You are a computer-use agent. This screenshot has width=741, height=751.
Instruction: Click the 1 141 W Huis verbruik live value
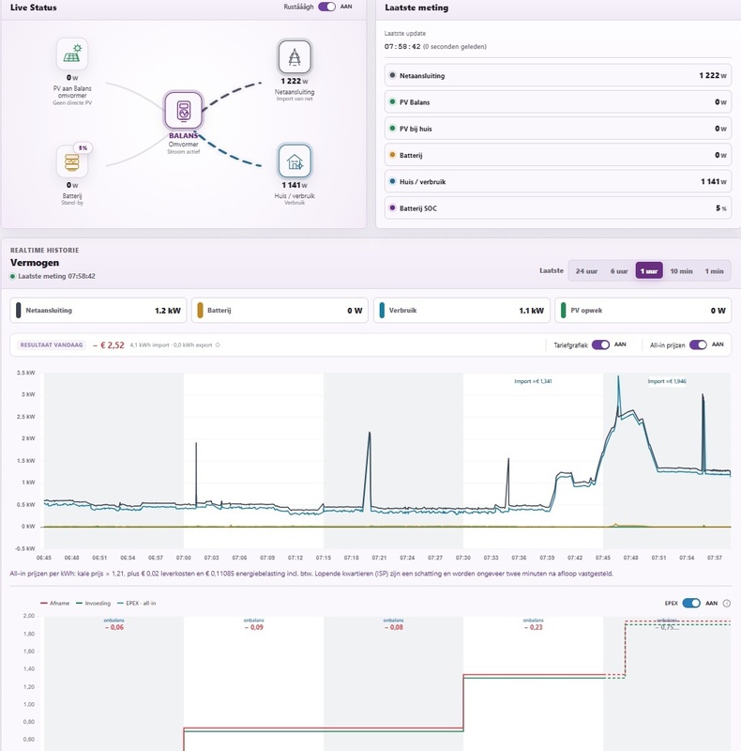pos(295,185)
